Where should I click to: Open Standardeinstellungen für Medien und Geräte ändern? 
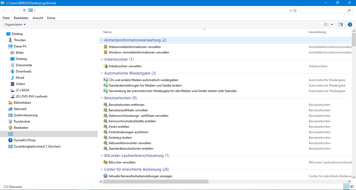click(145, 85)
